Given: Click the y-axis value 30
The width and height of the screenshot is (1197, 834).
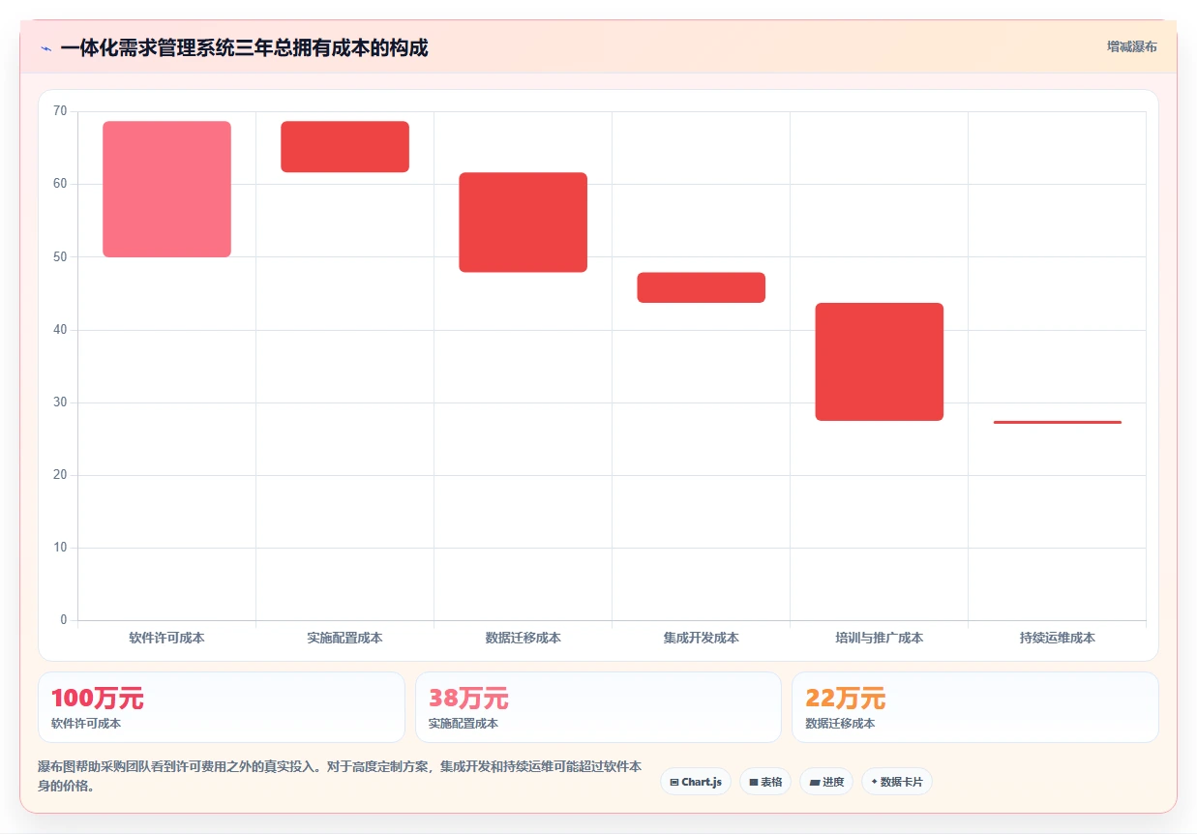Looking at the screenshot, I should click(x=60, y=402).
